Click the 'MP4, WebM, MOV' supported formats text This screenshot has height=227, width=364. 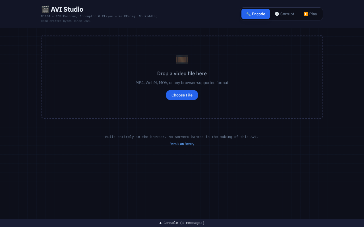182,83
